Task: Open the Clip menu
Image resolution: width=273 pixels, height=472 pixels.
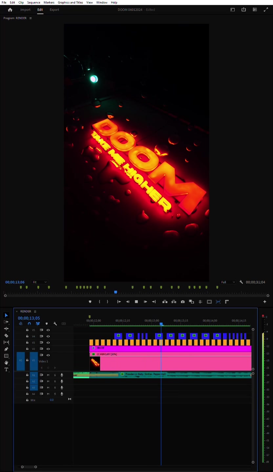Action: (21, 2)
